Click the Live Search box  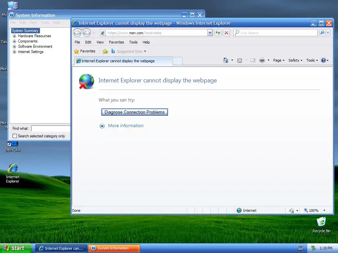[275, 33]
